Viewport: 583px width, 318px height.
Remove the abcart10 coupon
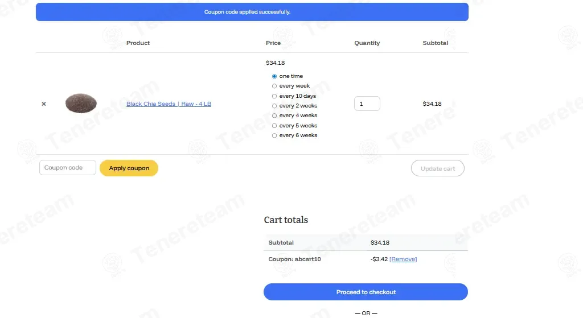click(x=403, y=259)
